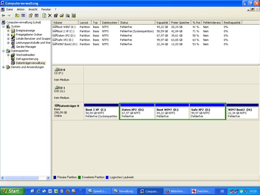Click the Help properties toolbar icon

31,16
